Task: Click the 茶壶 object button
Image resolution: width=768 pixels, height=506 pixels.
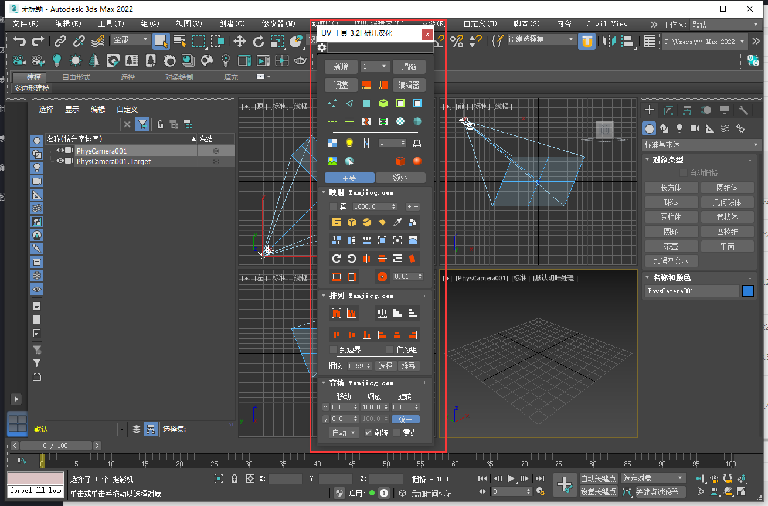Action: click(671, 246)
